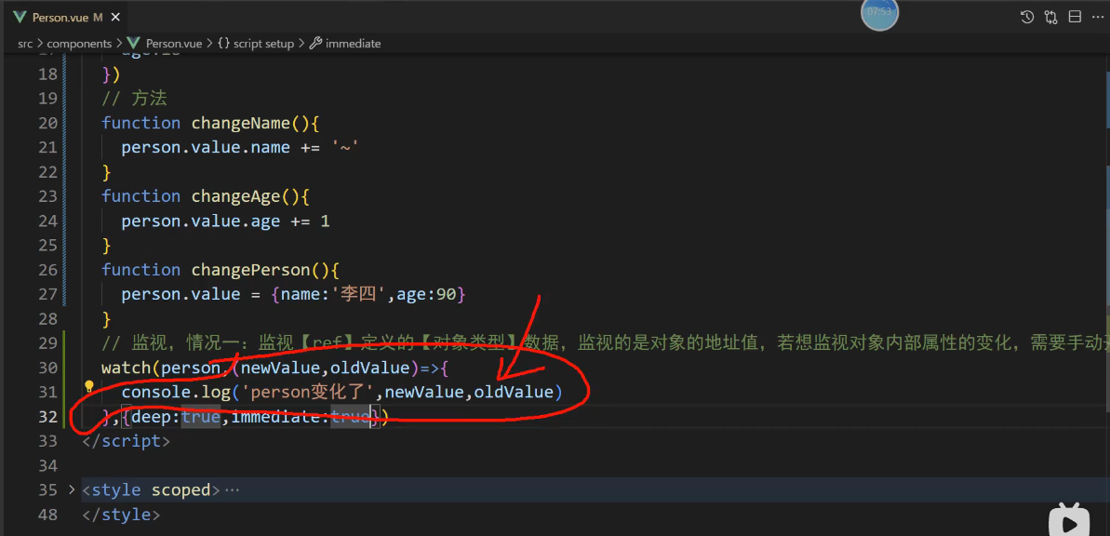This screenshot has height=536, width=1110.
Task: Click the 'script setup' breadcrumb segment
Action: tap(263, 43)
